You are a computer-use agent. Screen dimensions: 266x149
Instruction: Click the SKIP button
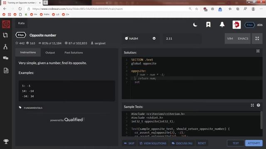(129, 143)
